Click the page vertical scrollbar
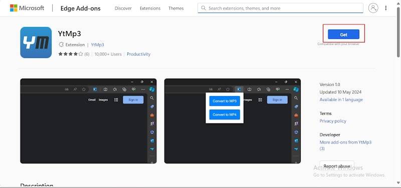Viewport: 401px width, 188px height. tap(398, 31)
